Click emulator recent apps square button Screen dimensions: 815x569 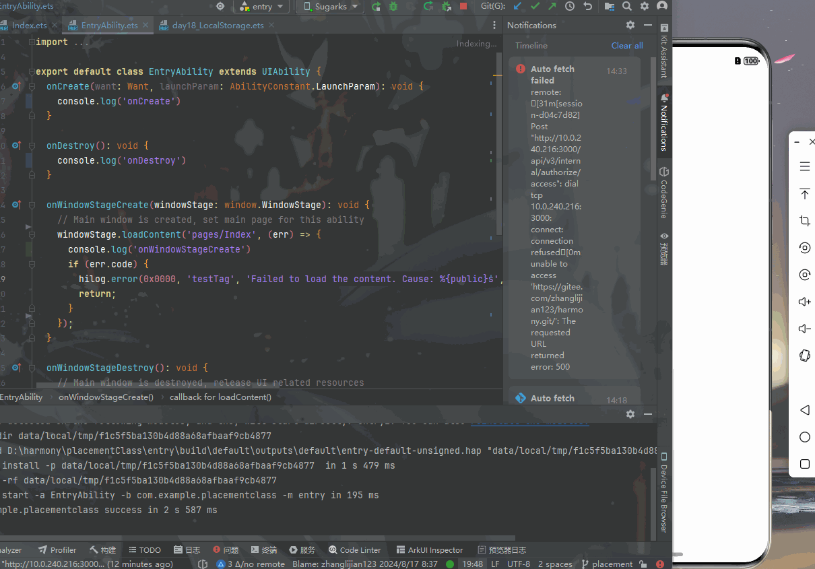(x=804, y=464)
